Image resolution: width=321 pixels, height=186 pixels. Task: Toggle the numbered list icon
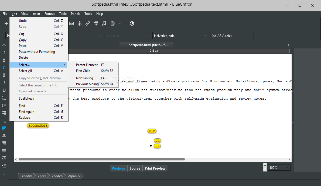[x=4, y=106]
